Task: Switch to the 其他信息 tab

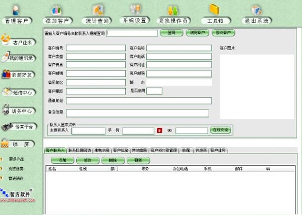Action: [x=139, y=151]
